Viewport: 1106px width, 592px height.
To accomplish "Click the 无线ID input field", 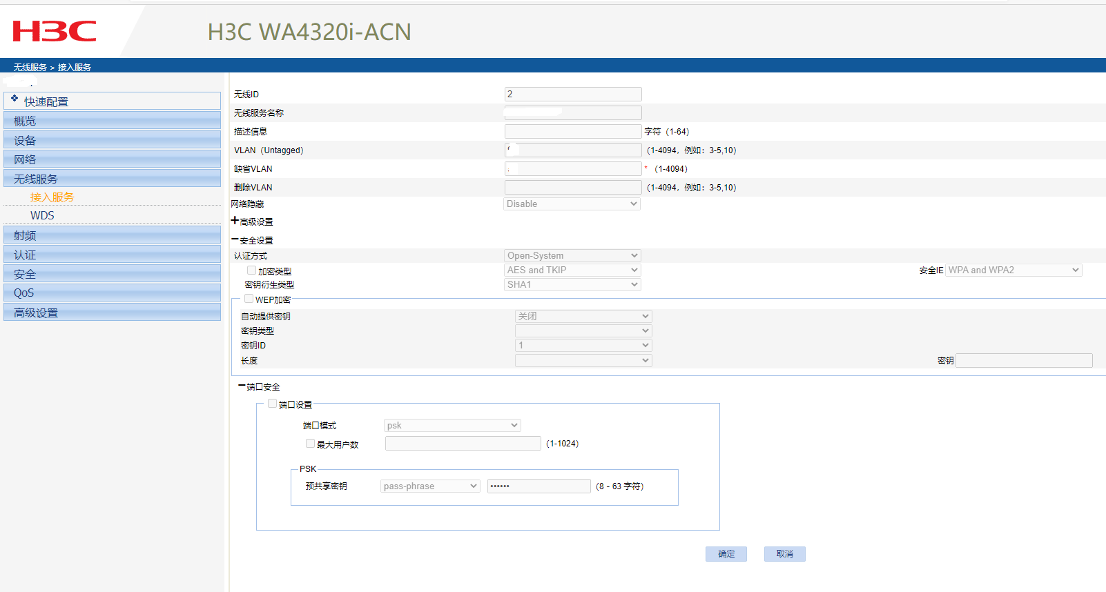I will click(x=573, y=94).
